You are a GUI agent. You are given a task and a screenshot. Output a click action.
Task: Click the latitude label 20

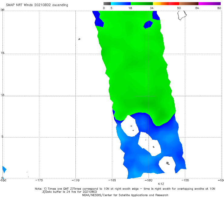pos(2,10)
